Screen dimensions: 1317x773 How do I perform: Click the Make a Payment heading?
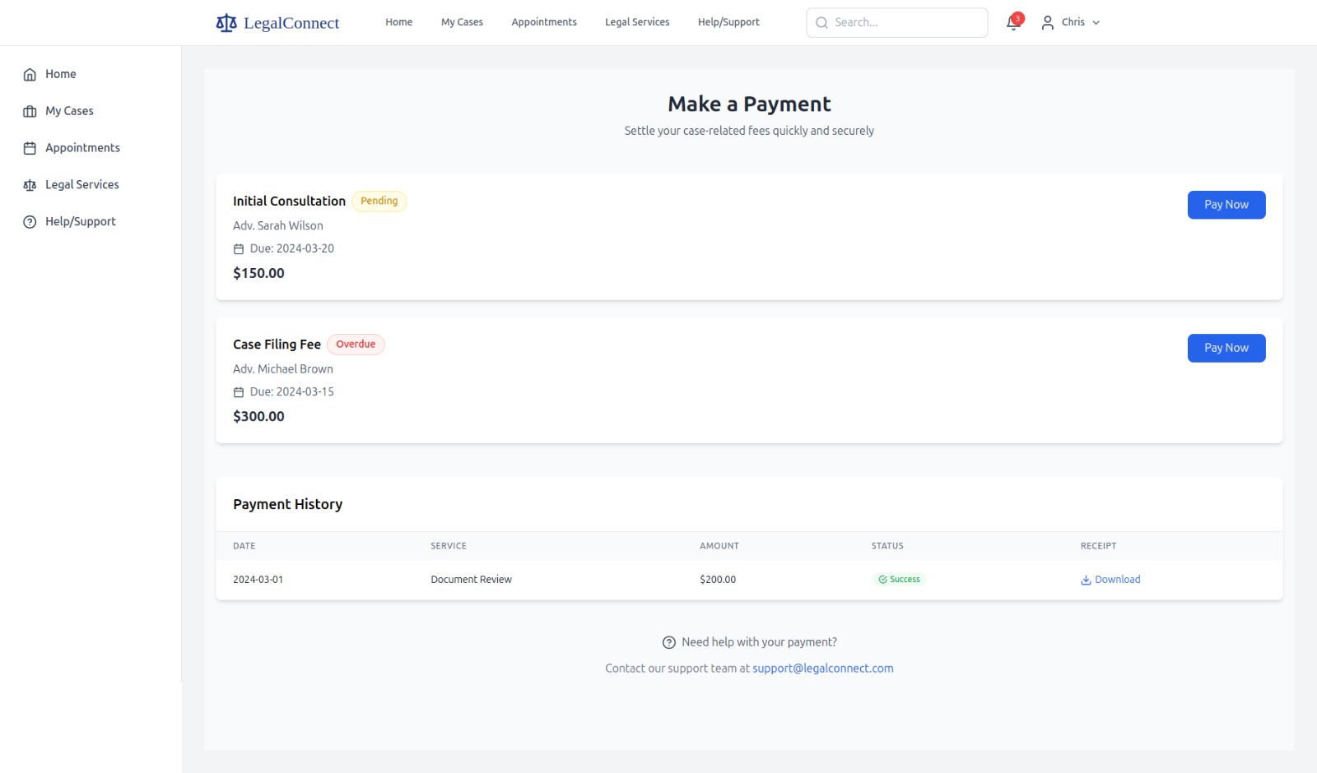pos(749,104)
